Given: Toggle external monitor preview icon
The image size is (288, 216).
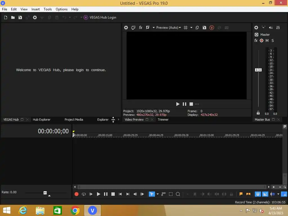Looking at the screenshot, I should pyautogui.click(x=133, y=28).
